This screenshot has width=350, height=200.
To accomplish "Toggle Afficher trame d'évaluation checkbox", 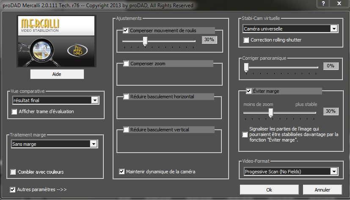I will [x=14, y=111].
